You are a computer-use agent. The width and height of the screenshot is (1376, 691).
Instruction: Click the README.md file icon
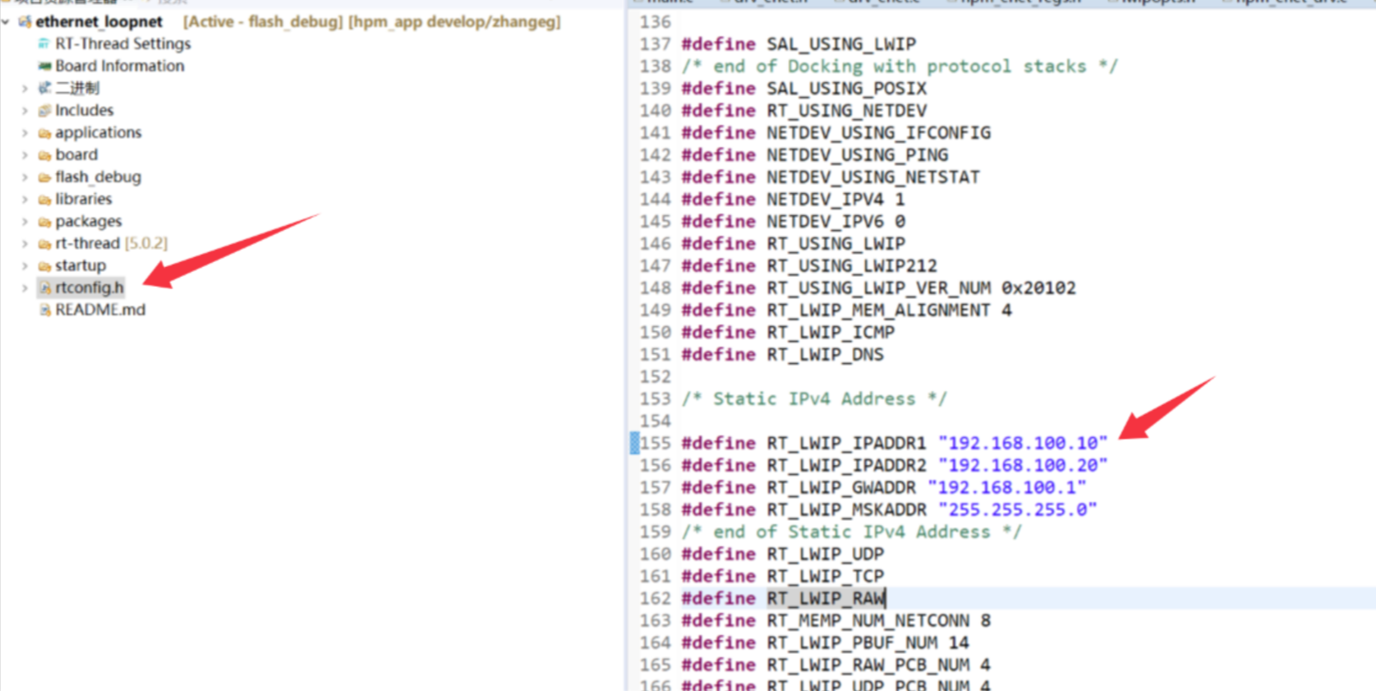point(45,310)
